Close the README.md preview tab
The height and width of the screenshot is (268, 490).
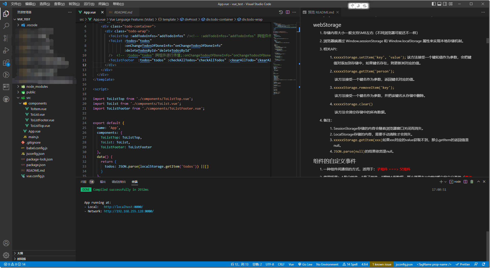pos(337,12)
